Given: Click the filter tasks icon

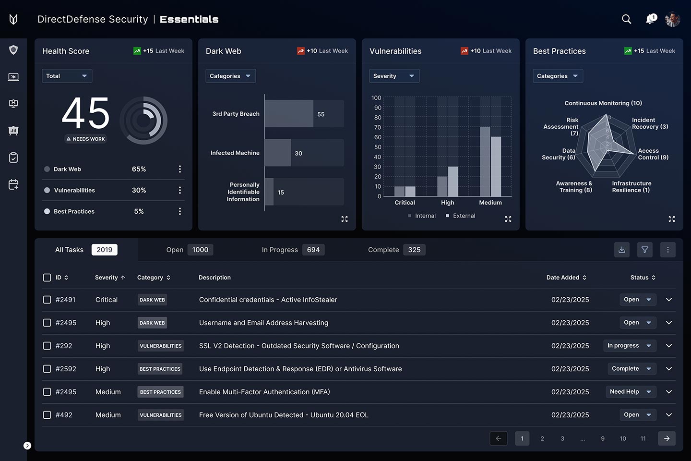Looking at the screenshot, I should click(x=645, y=250).
